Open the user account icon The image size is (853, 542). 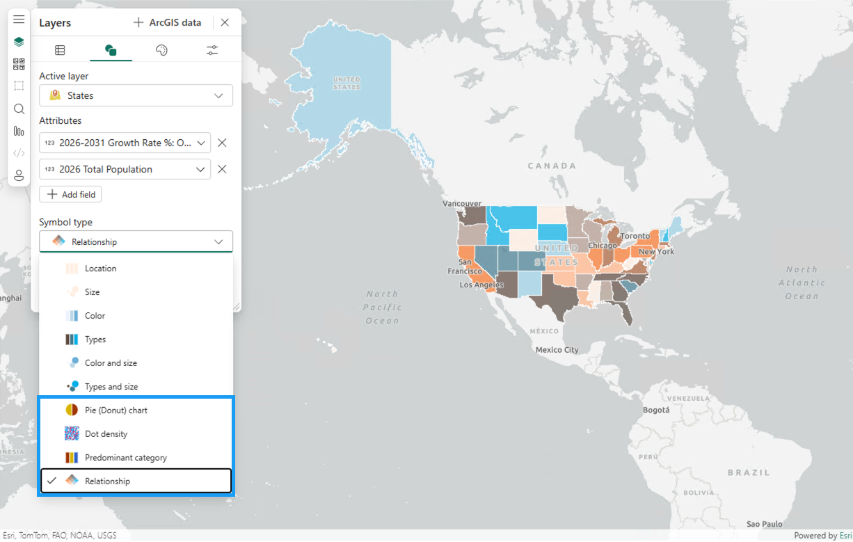tap(19, 175)
